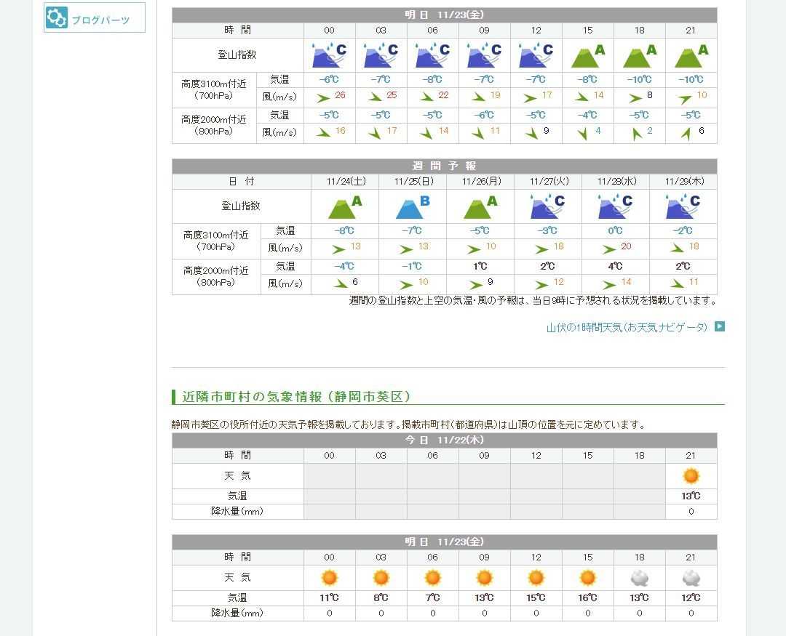The image size is (786, 636).
Task: Click the 週間予報 table header
Action: click(x=444, y=166)
